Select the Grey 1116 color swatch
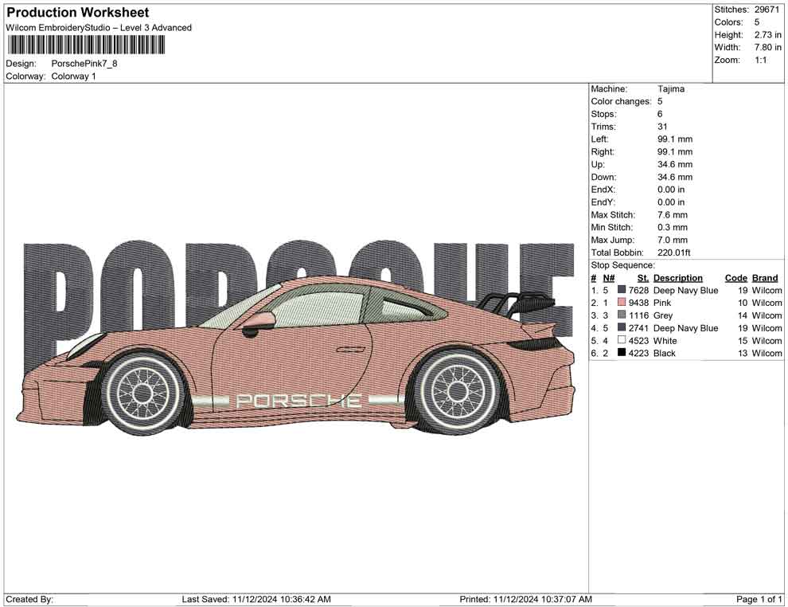This screenshot has width=788, height=607. coord(622,315)
